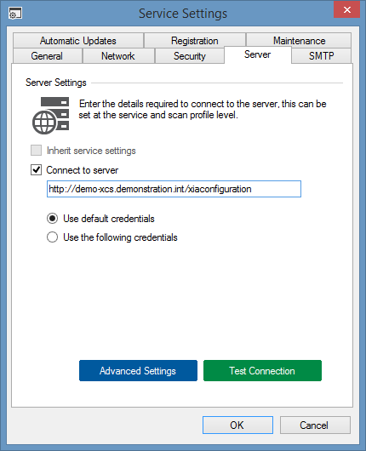Confirm with the OK button
This screenshot has width=366, height=451.
[237, 425]
